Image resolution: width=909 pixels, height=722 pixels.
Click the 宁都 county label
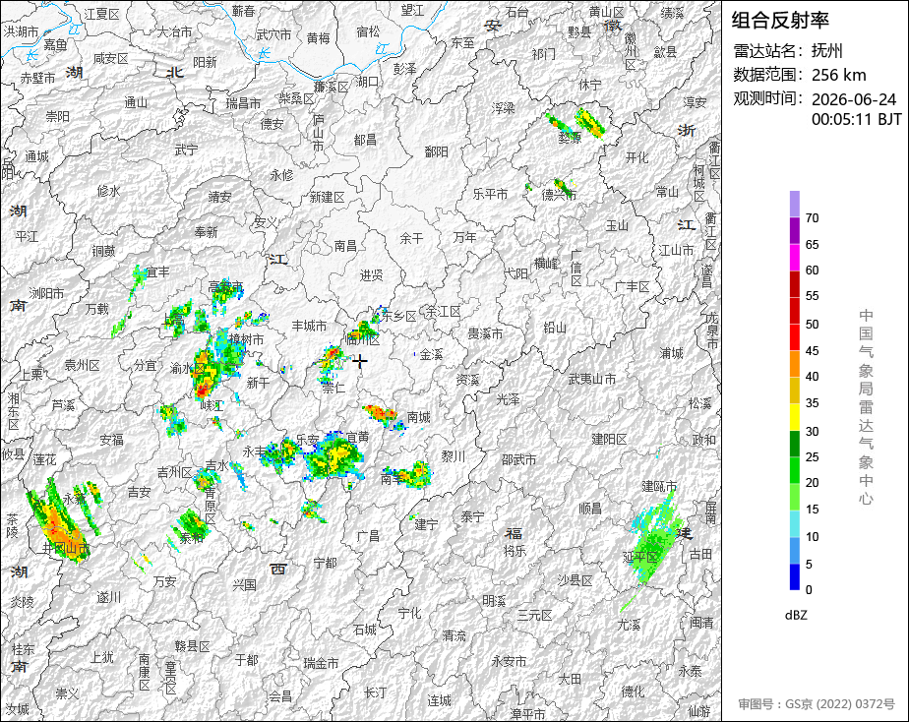tap(325, 563)
